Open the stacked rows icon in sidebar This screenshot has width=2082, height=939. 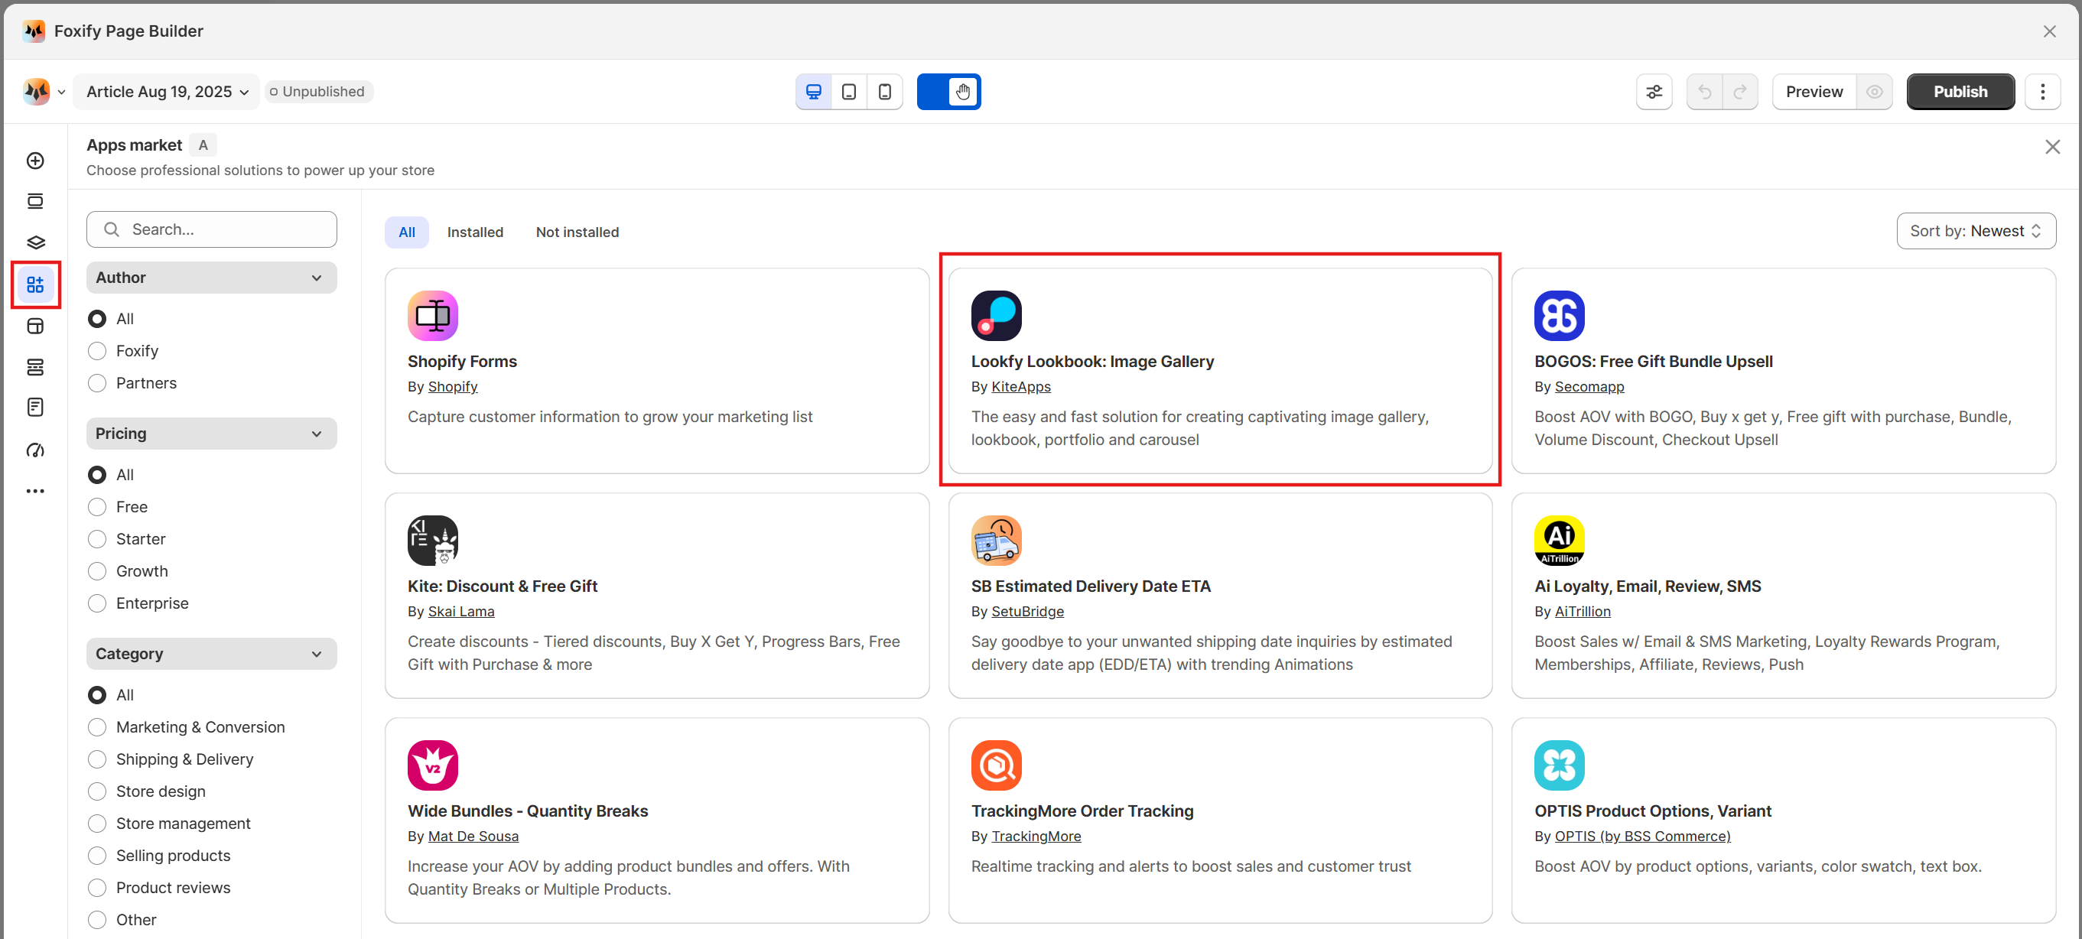coord(34,367)
